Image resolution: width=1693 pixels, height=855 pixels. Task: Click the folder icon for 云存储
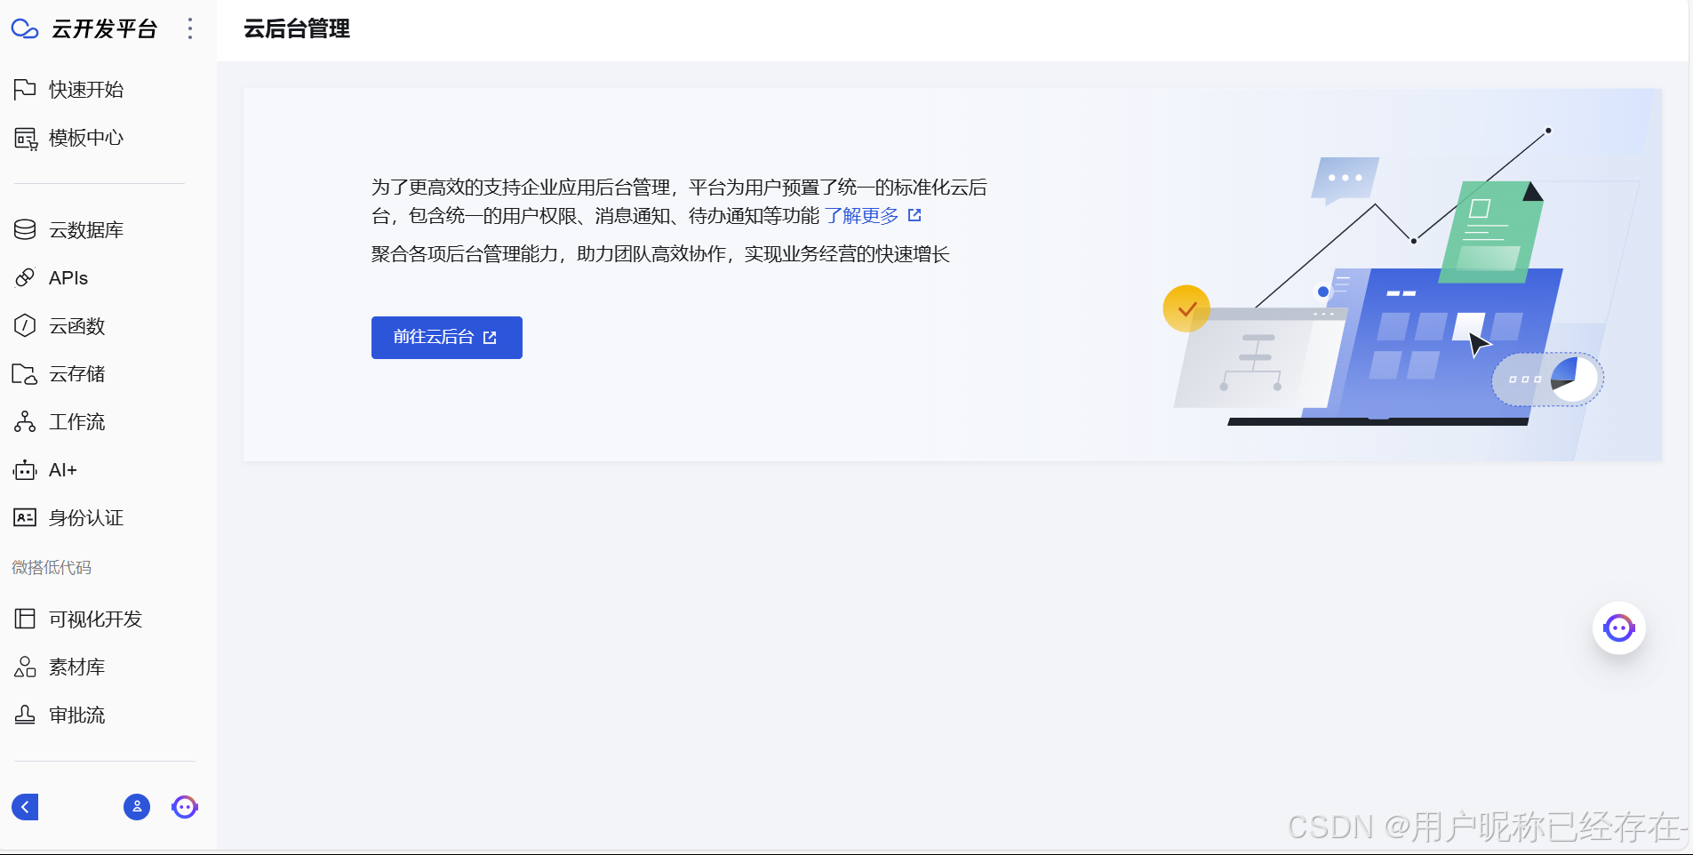point(25,373)
